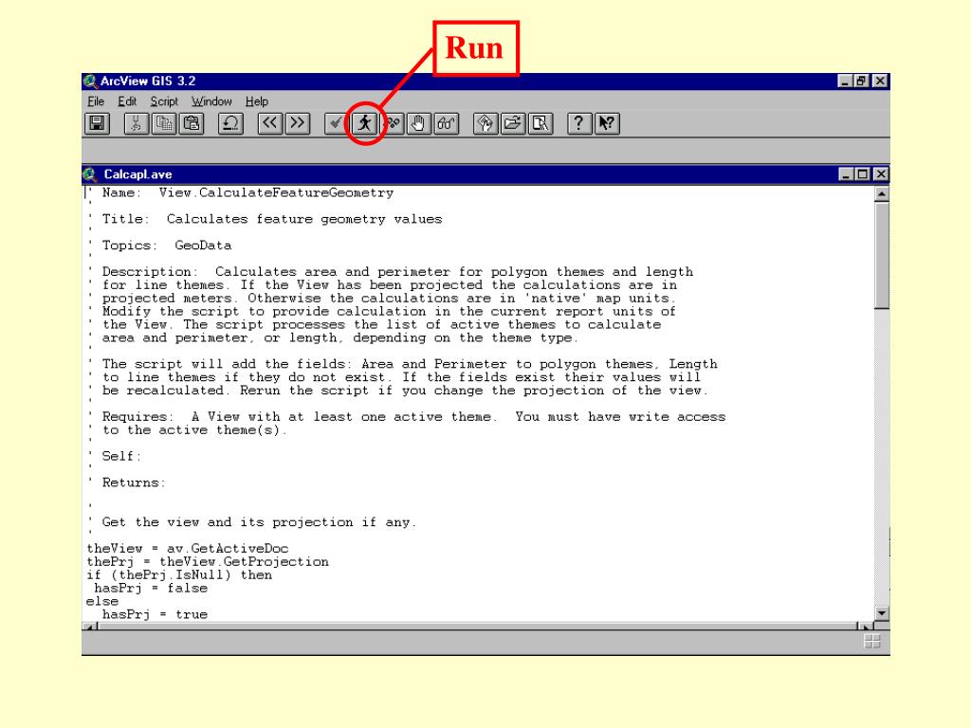
Task: Click the Write Text File icon
Action: (x=540, y=124)
